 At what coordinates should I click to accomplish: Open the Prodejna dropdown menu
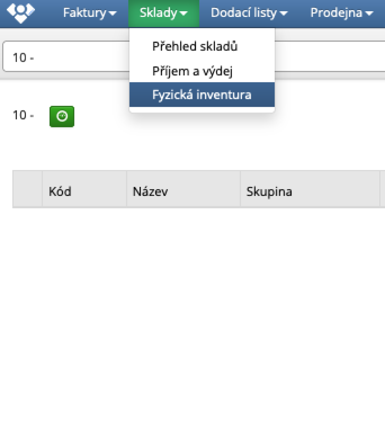click(341, 13)
